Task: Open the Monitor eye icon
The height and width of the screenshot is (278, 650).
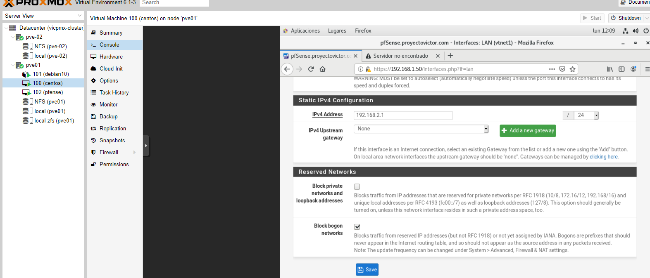Action: pyautogui.click(x=93, y=104)
